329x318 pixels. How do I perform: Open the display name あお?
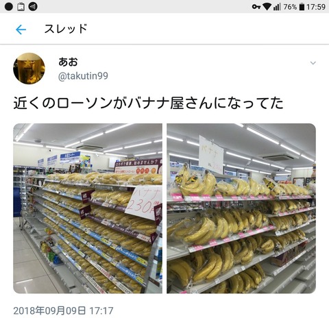68,62
